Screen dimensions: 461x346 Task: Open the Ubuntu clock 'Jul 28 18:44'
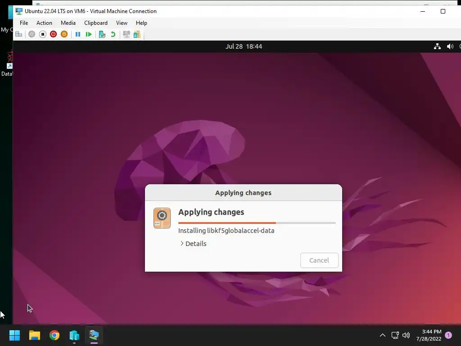[244, 46]
